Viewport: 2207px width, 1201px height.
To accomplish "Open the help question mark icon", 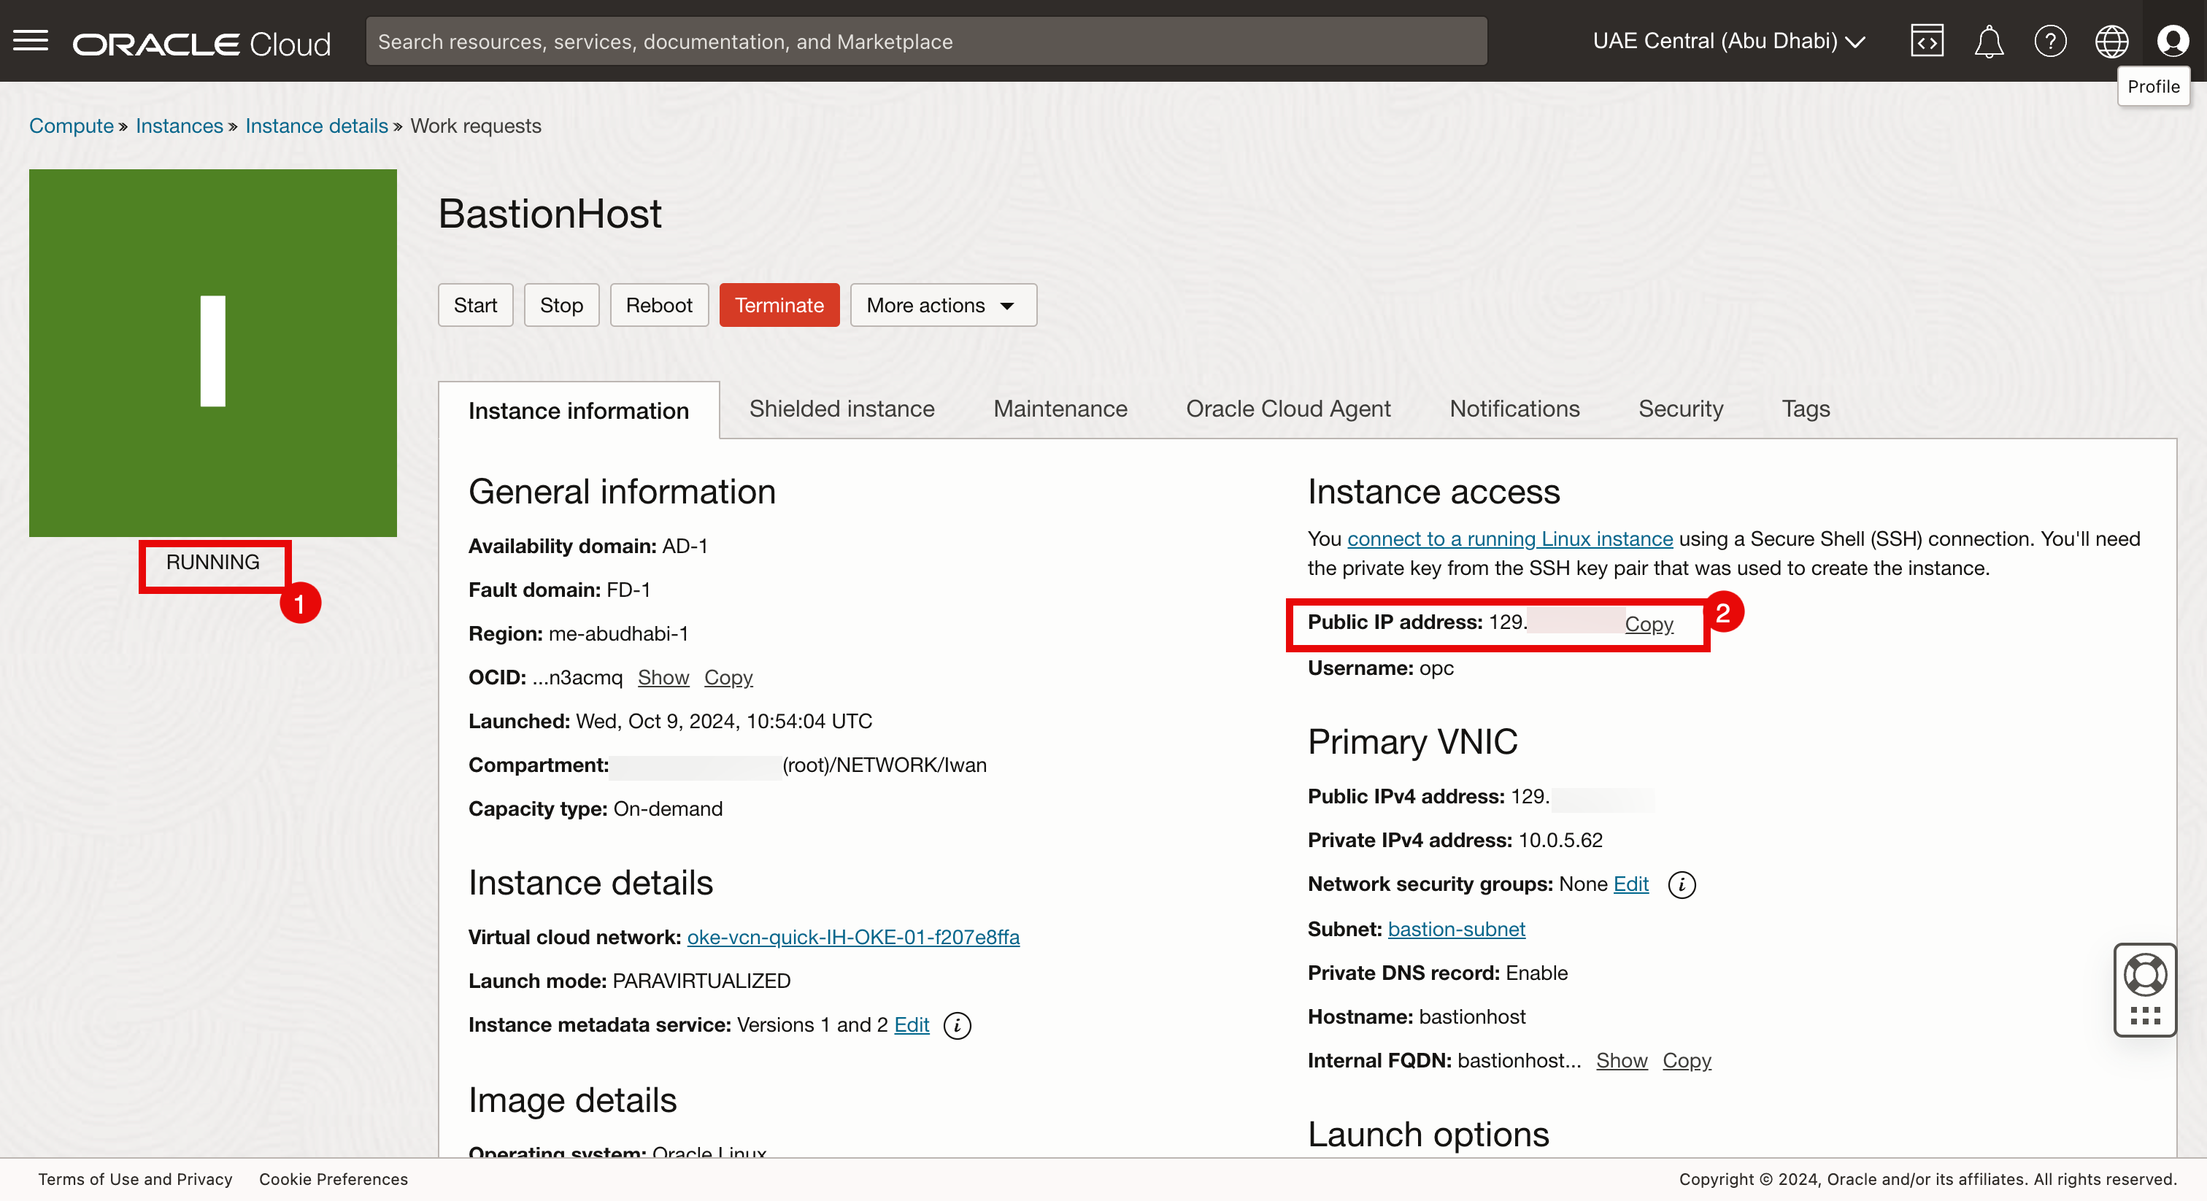I will click(2049, 41).
